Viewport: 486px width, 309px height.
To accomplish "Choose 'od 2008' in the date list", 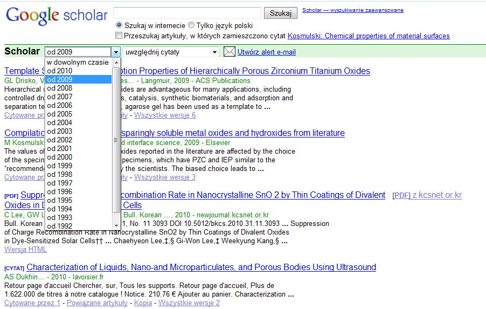I will click(x=79, y=88).
